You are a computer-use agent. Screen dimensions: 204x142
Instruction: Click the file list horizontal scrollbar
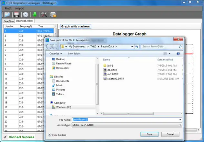click(128, 114)
